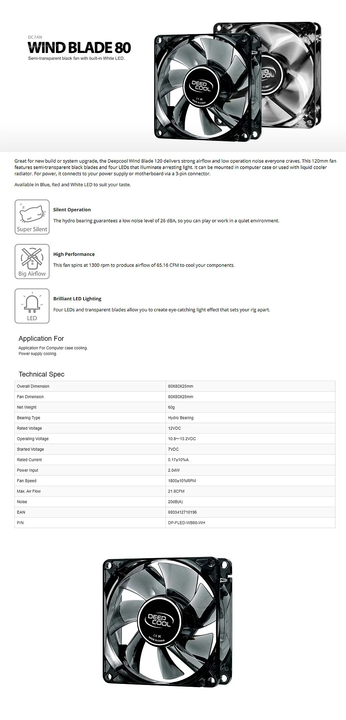Select the Overall Dimension table row
The width and height of the screenshot is (346, 720).
pos(175,386)
